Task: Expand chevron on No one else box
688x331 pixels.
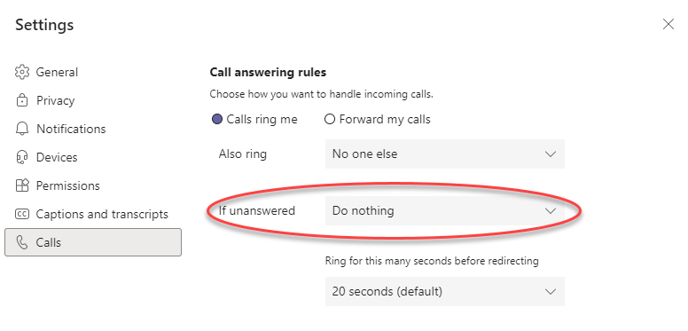Action: tap(551, 154)
